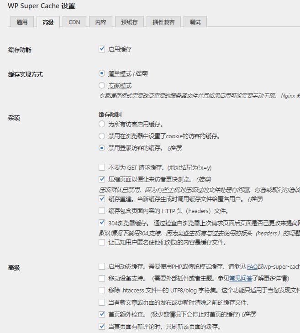Click the WP Super Cache 设置 page title
The width and height of the screenshot is (300, 333).
pyautogui.click(x=42, y=6)
